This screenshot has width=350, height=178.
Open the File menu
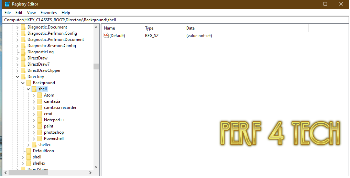click(x=8, y=13)
